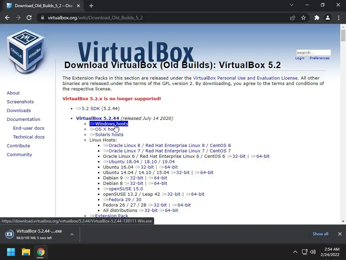This screenshot has height=260, width=346.
Task: Click the browser forward arrow
Action: tap(18, 18)
